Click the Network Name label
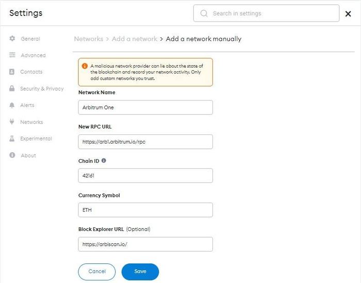Viewport: 361px width, 283px height. point(97,92)
